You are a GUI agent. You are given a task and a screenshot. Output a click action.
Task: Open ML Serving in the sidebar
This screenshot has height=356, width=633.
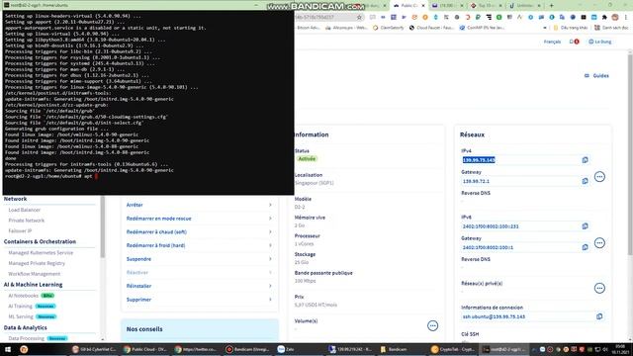(x=21, y=316)
